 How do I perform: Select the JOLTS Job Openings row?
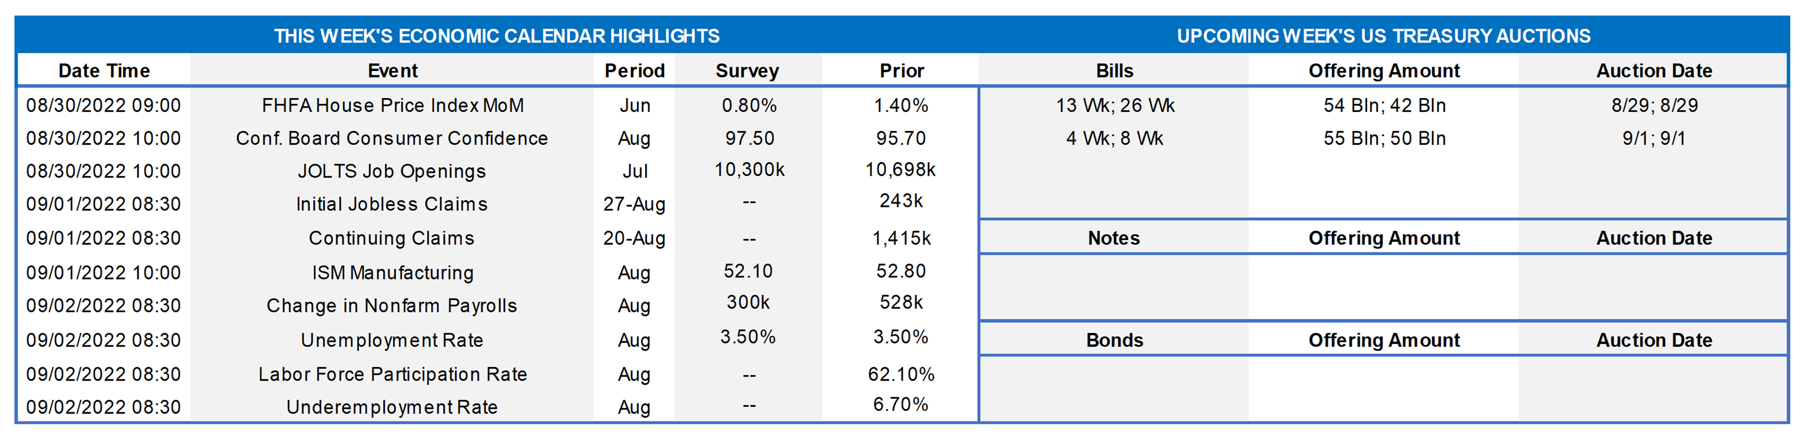(392, 172)
